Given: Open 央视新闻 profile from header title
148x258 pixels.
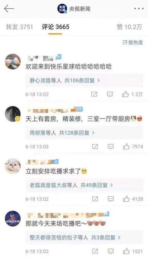Looking at the screenshot, I should 80,9.
